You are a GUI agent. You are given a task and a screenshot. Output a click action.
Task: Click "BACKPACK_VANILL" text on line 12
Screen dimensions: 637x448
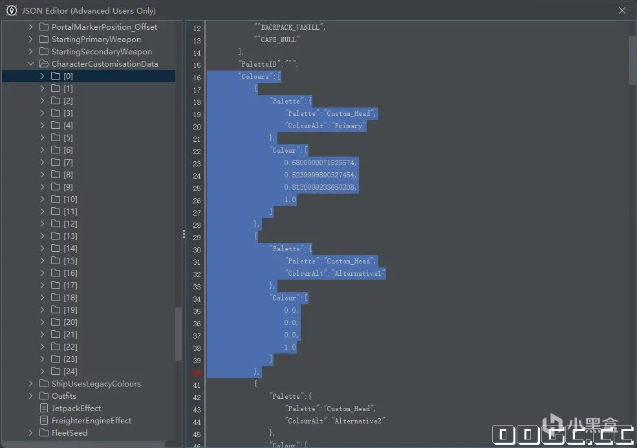[x=290, y=27]
